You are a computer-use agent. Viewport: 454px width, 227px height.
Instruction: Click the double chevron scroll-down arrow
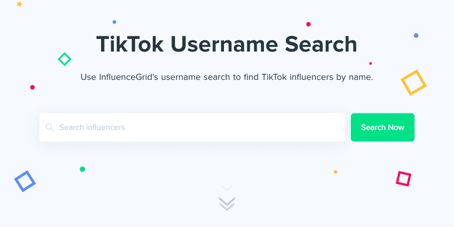227,202
